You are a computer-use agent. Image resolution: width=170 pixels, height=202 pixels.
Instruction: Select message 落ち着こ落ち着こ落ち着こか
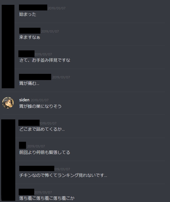[x=47, y=198]
